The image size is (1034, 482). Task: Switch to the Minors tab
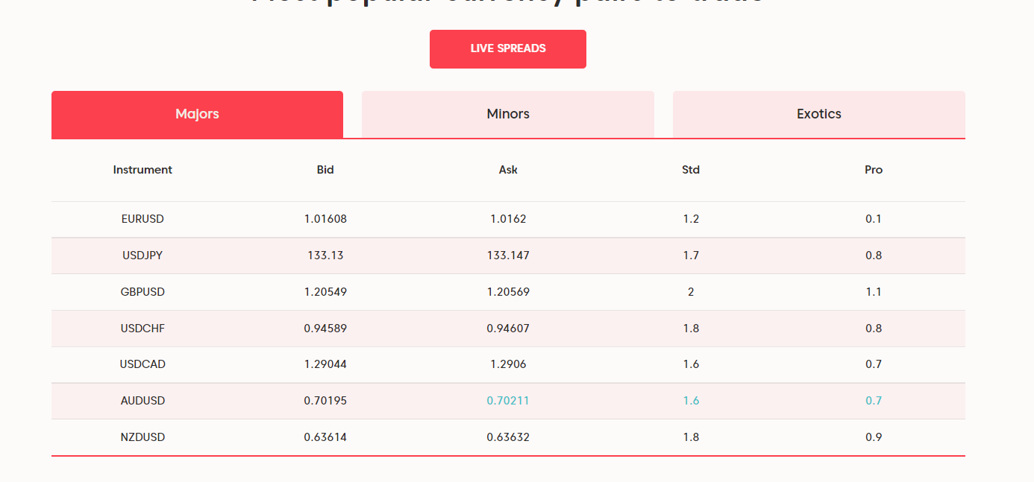(508, 115)
